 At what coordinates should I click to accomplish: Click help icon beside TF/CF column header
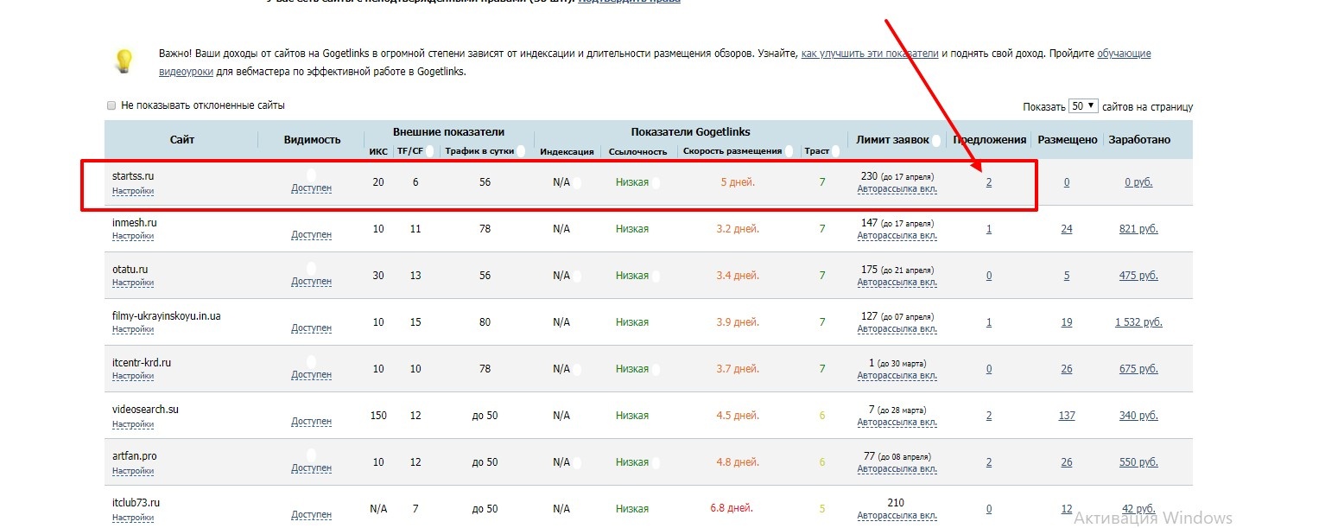coord(428,150)
